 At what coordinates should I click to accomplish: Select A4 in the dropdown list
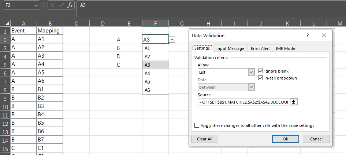coord(156,73)
